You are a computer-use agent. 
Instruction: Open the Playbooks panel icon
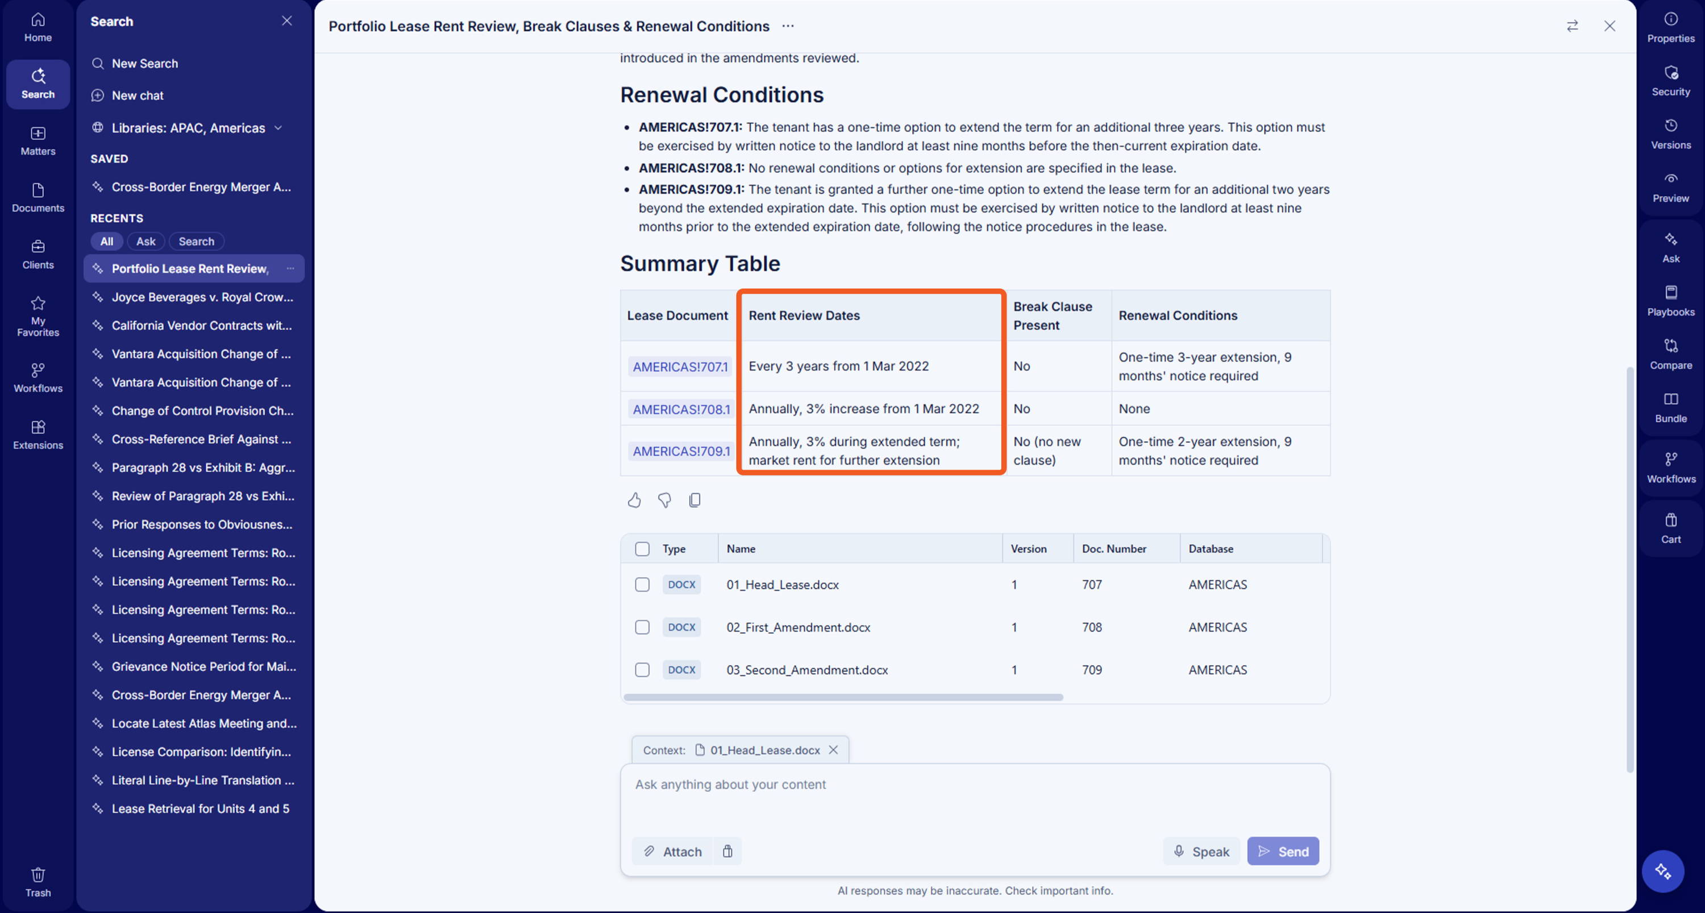[1670, 301]
